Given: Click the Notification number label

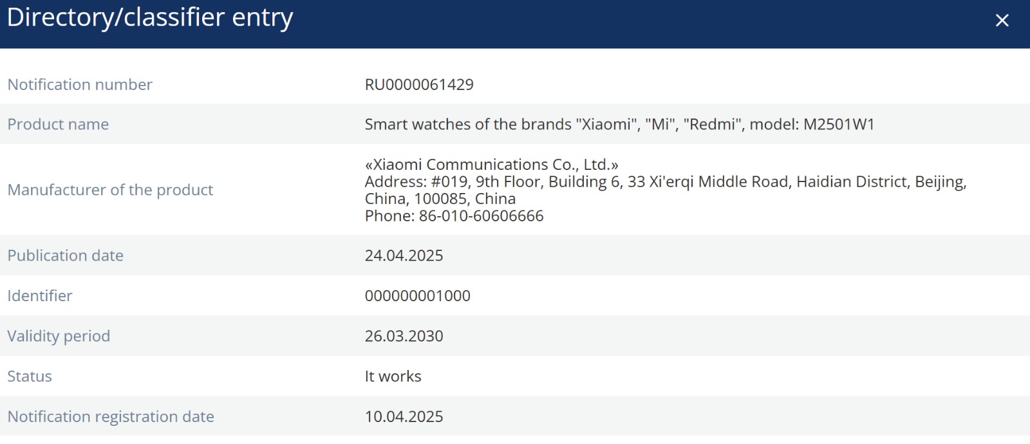Looking at the screenshot, I should tap(80, 85).
